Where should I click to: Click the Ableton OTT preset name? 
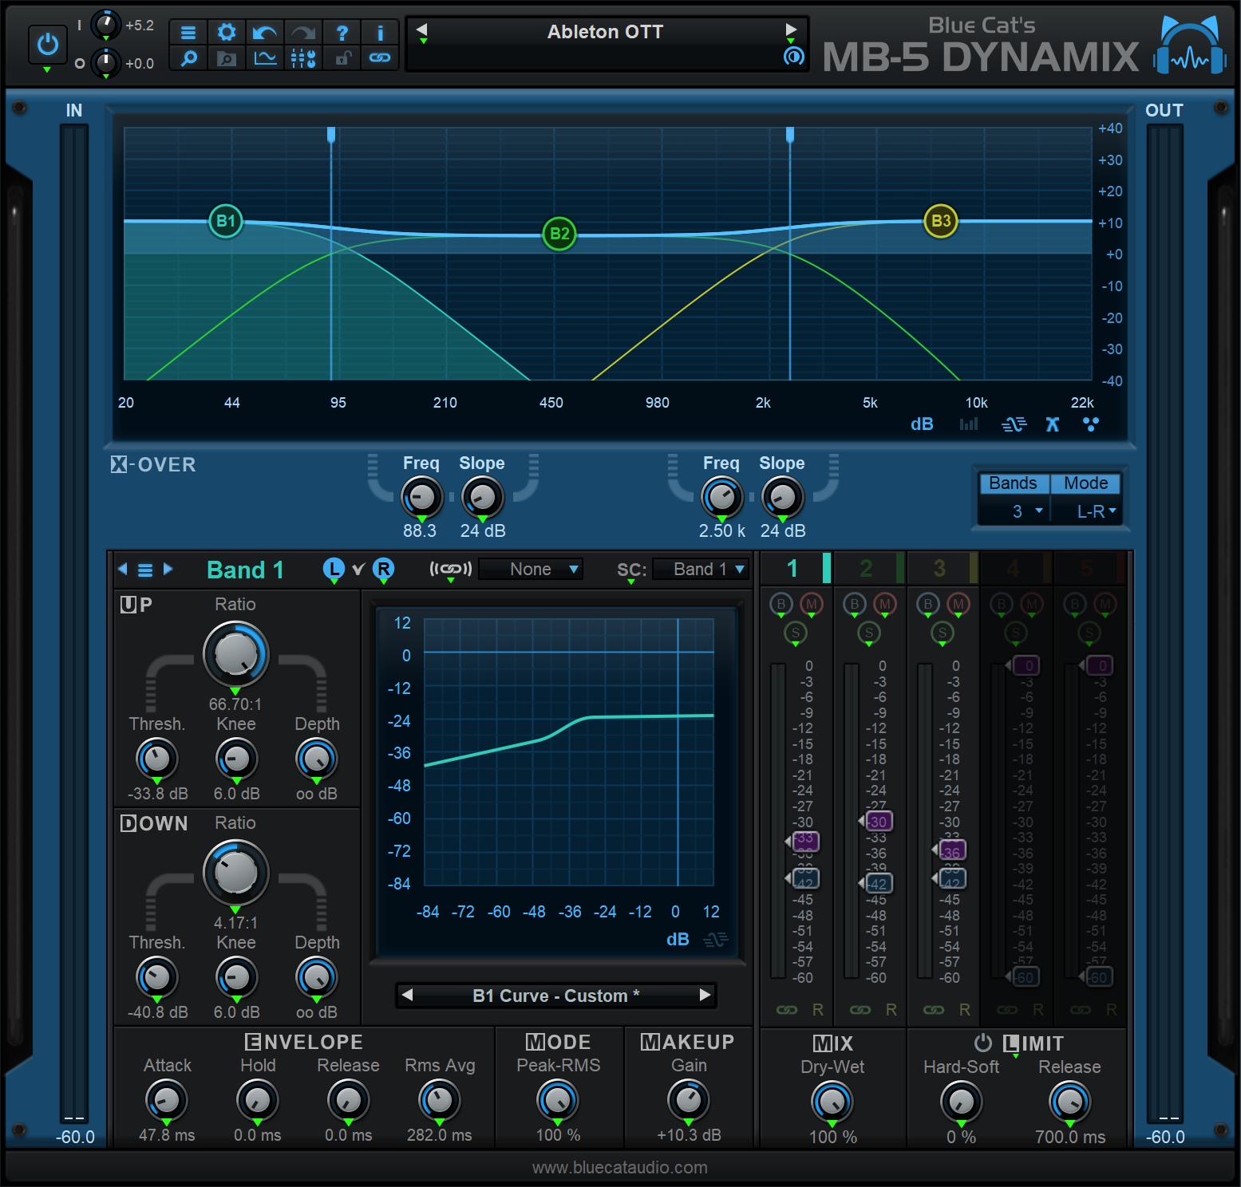[605, 32]
